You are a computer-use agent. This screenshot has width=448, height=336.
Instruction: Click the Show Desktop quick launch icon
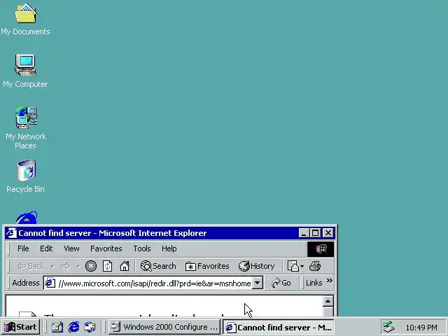click(x=57, y=327)
